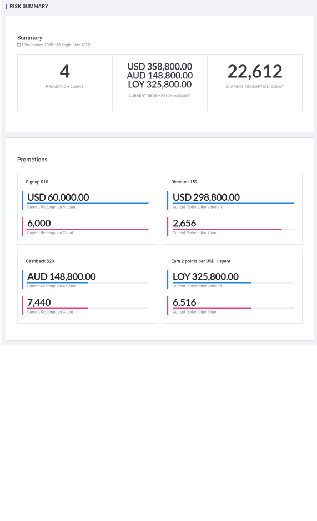Image resolution: width=317 pixels, height=521 pixels.
Task: Select the Current Redemption Amount summary tile
Action: click(x=160, y=83)
